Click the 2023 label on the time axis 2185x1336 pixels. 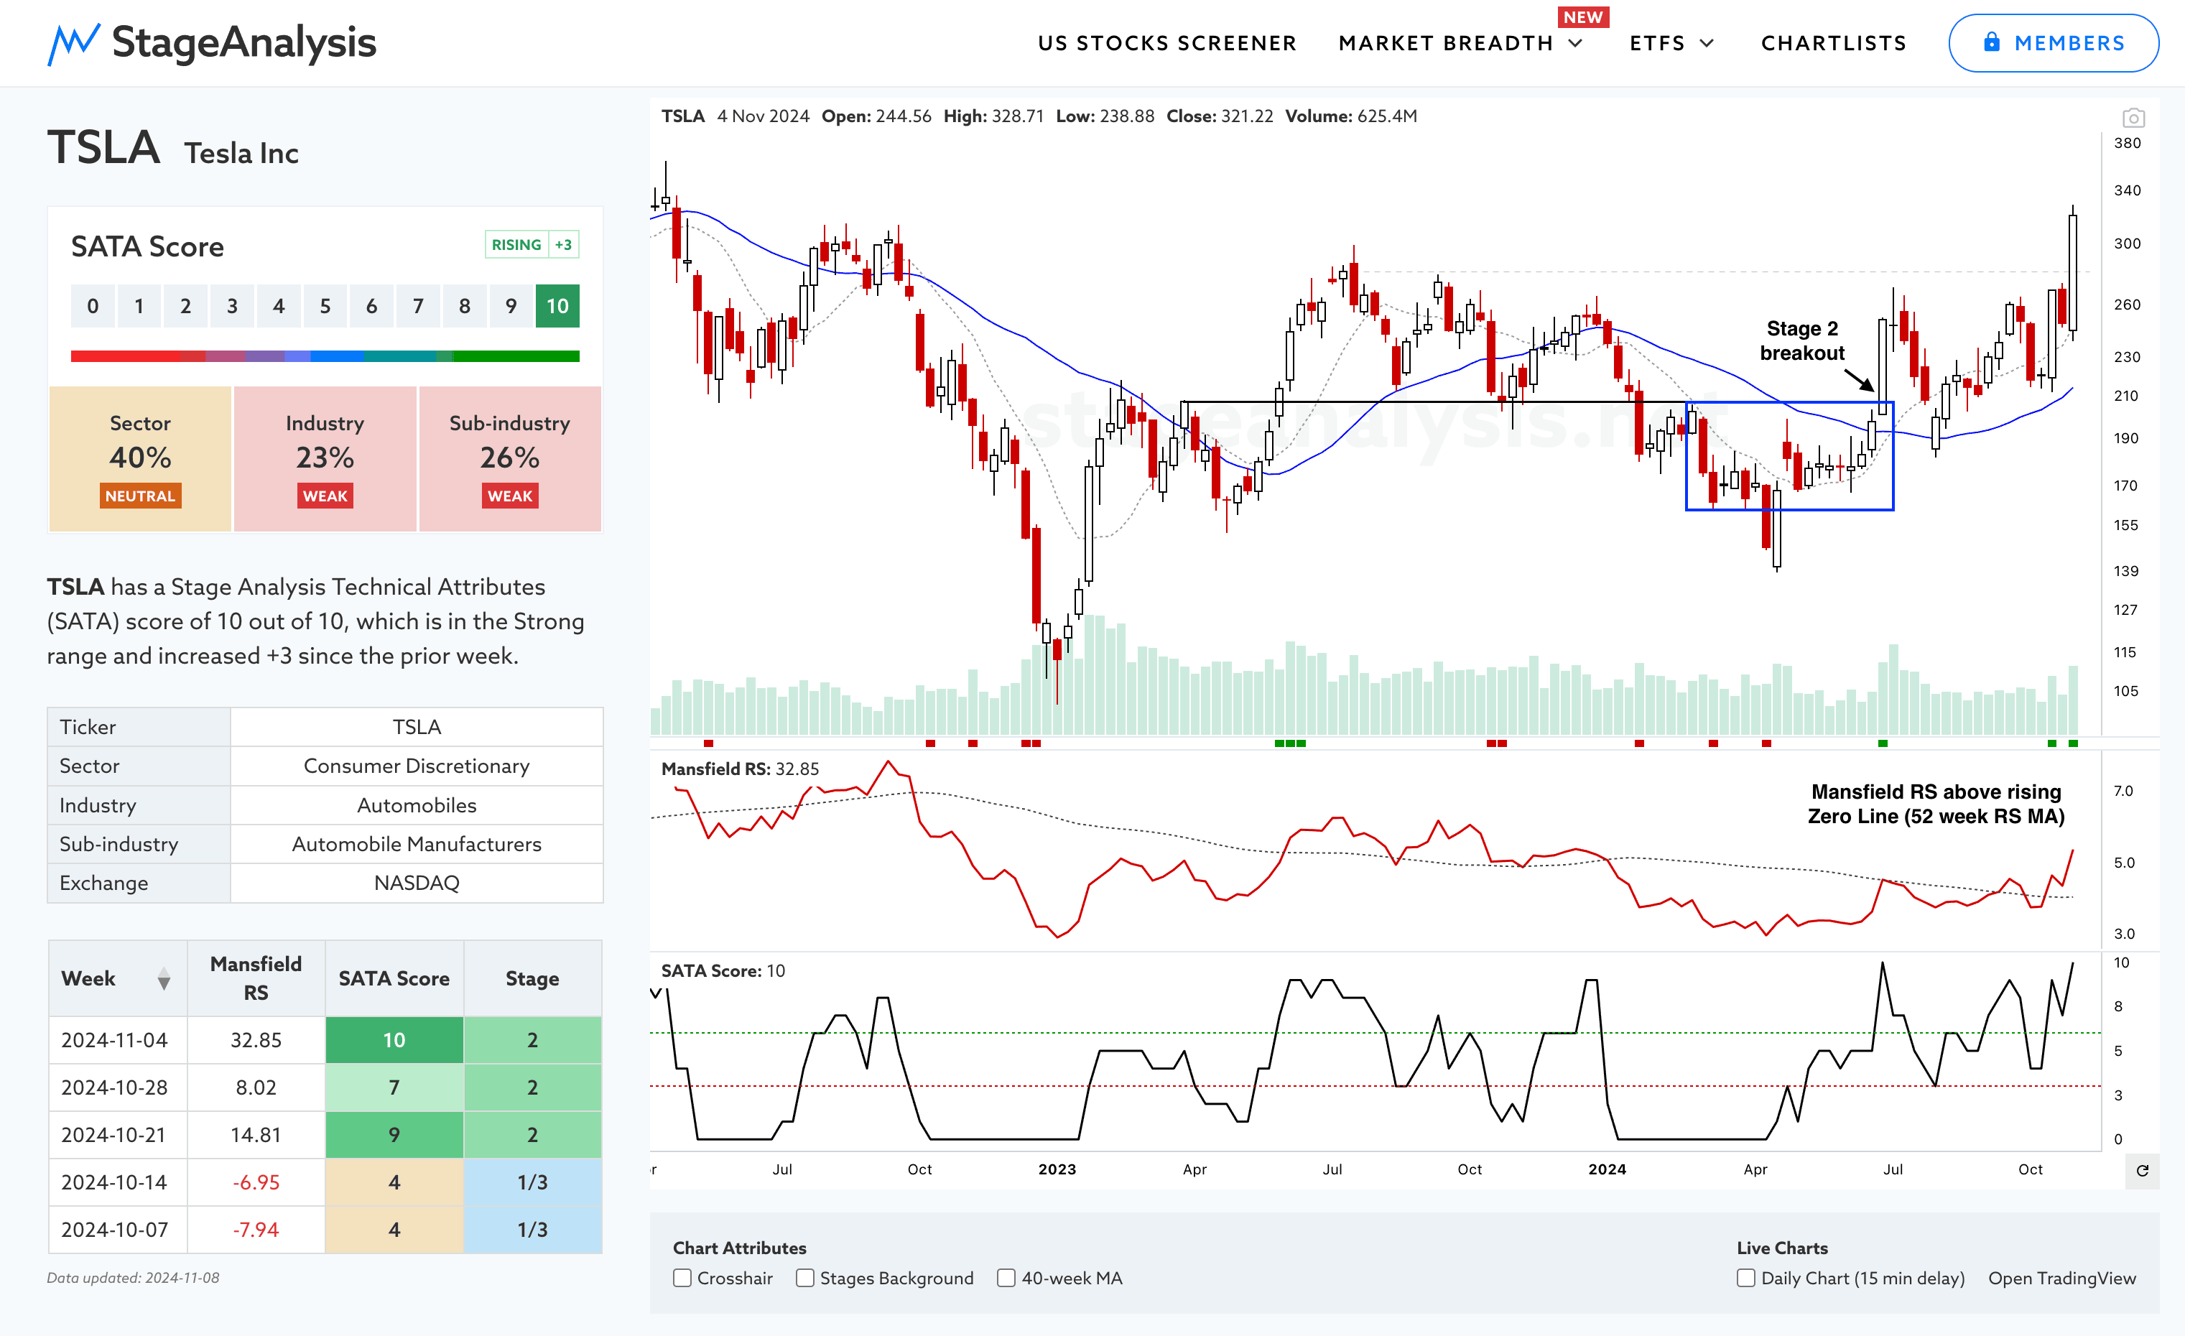(1057, 1169)
